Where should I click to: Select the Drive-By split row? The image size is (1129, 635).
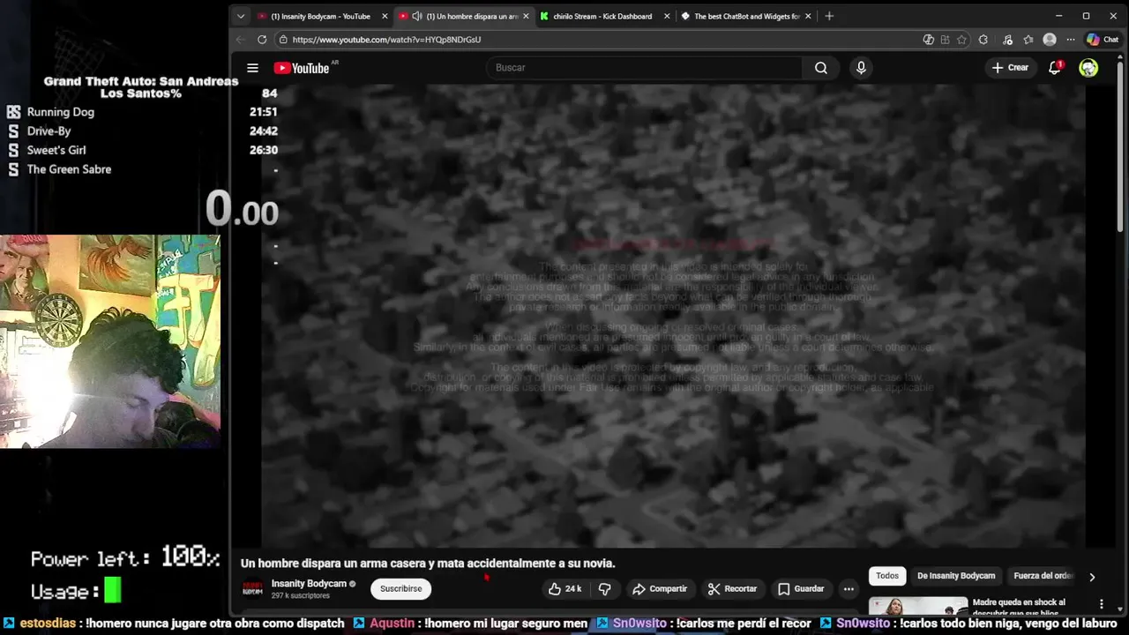tap(141, 131)
